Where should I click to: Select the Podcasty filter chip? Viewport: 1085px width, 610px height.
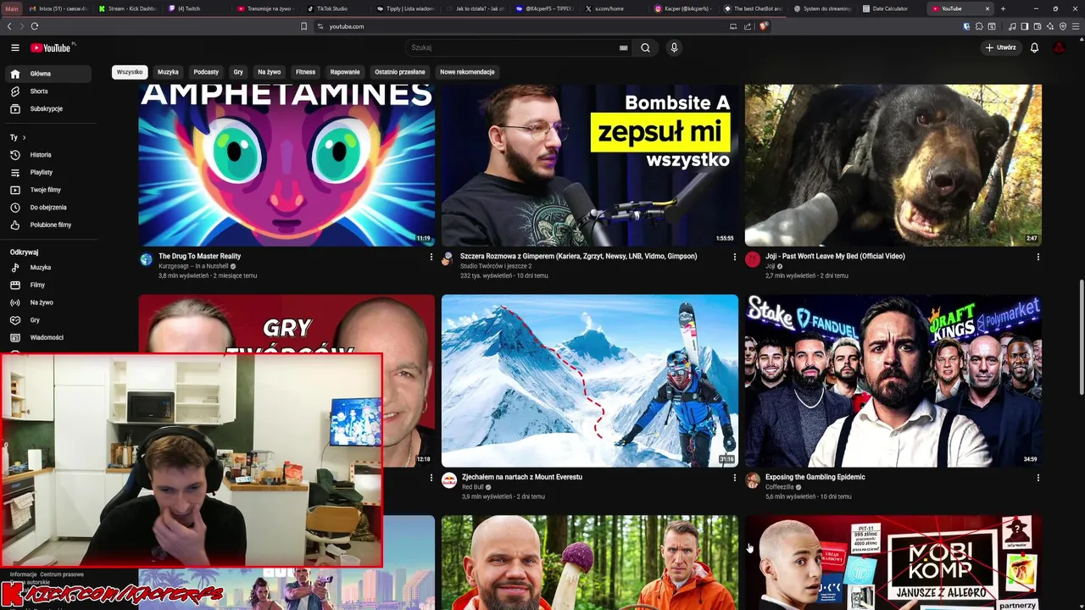(206, 72)
